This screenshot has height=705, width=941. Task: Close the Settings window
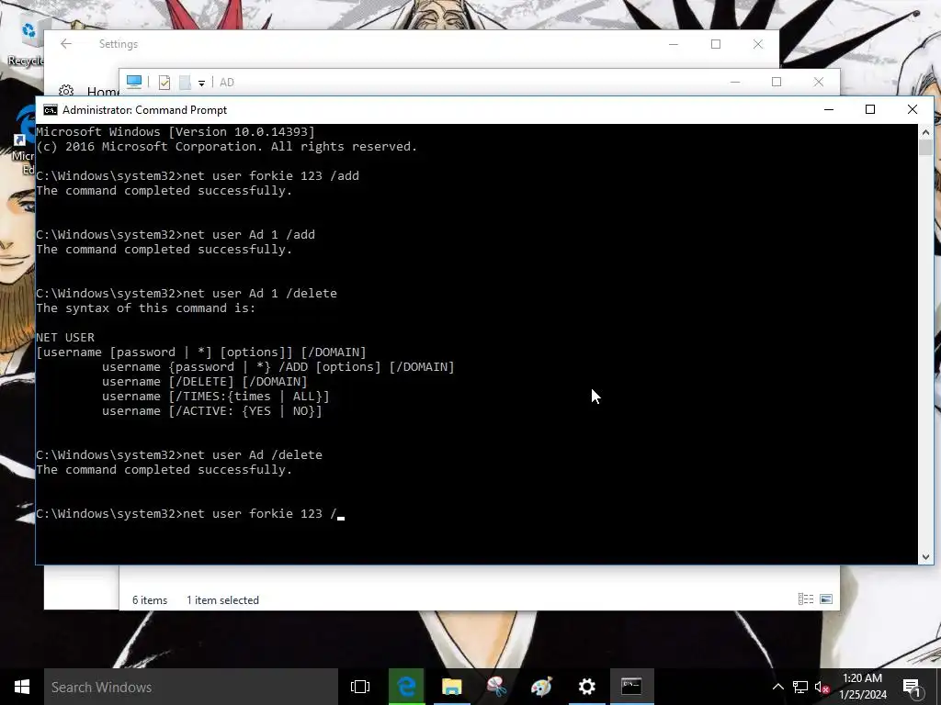tap(758, 44)
